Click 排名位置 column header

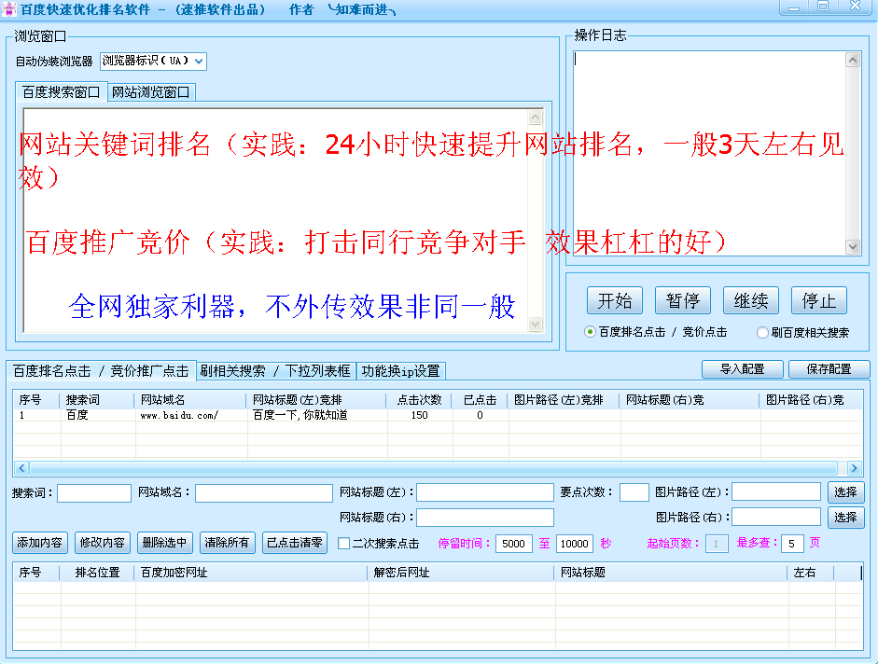coord(97,573)
